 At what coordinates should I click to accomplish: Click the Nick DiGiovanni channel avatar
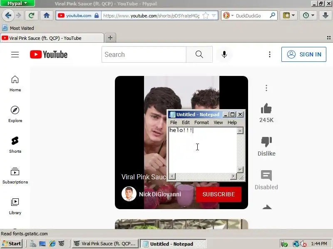(129, 194)
